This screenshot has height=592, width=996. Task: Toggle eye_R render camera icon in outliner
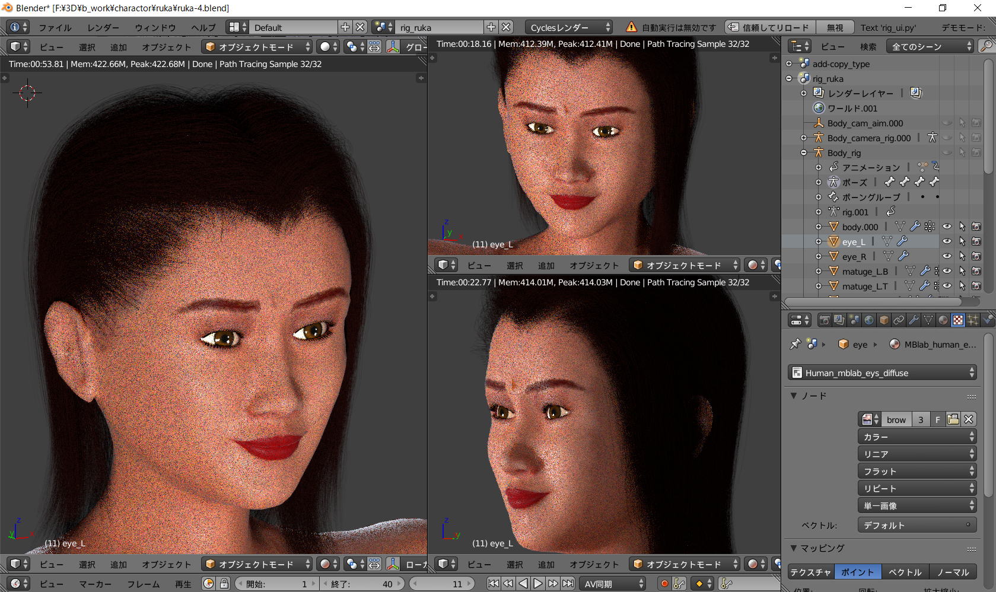976,256
